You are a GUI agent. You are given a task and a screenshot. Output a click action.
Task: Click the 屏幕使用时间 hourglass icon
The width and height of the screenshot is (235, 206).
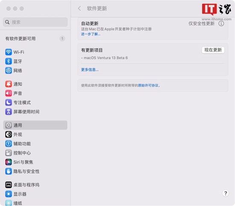click(x=9, y=112)
